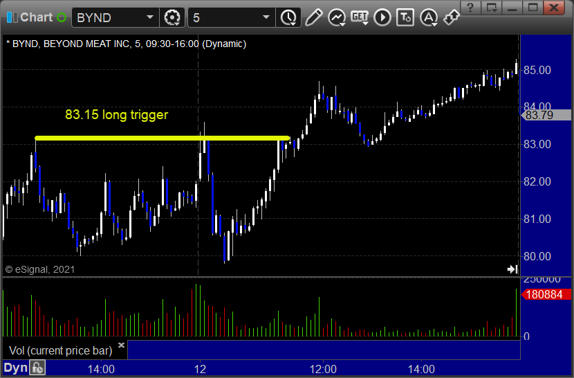Click the 81.00 price axis label
This screenshot has height=378, width=574.
tap(537, 219)
